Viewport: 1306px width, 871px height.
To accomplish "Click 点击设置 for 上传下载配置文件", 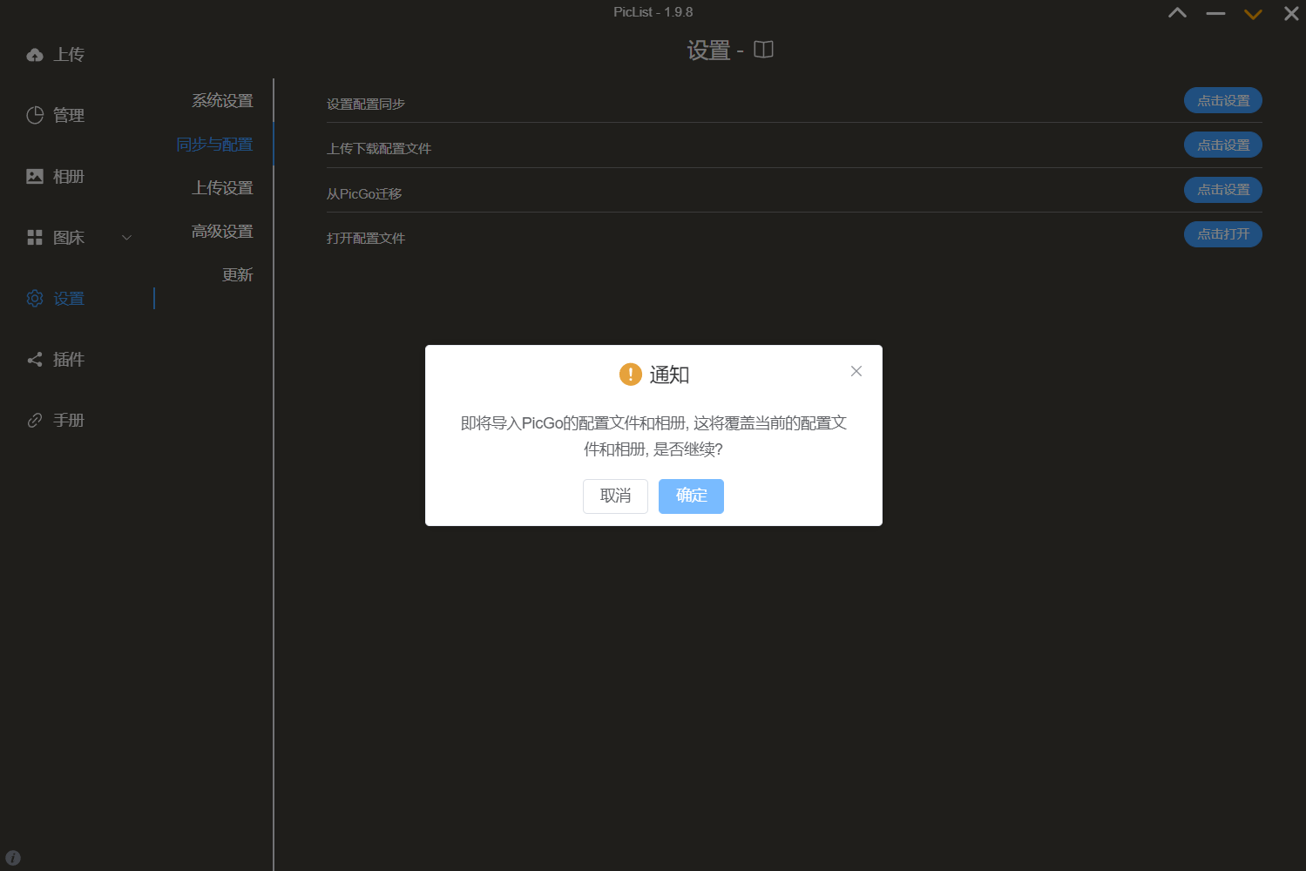I will [x=1223, y=145].
